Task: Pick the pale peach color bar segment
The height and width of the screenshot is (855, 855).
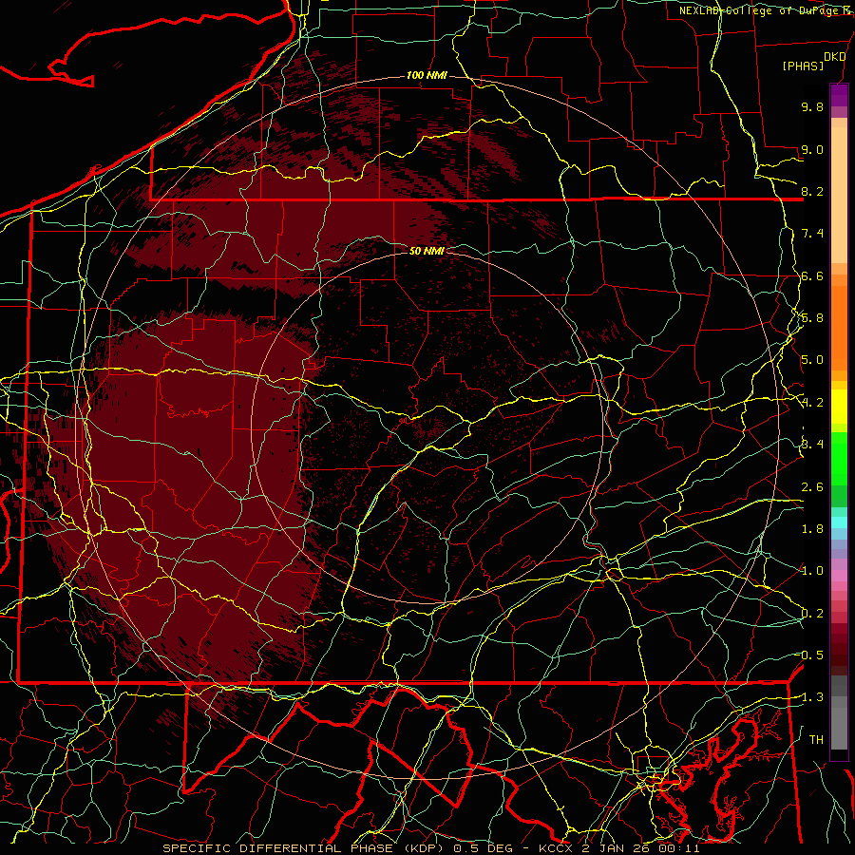Action: tap(839, 195)
